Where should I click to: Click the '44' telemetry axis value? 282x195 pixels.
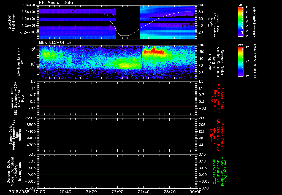201,145
